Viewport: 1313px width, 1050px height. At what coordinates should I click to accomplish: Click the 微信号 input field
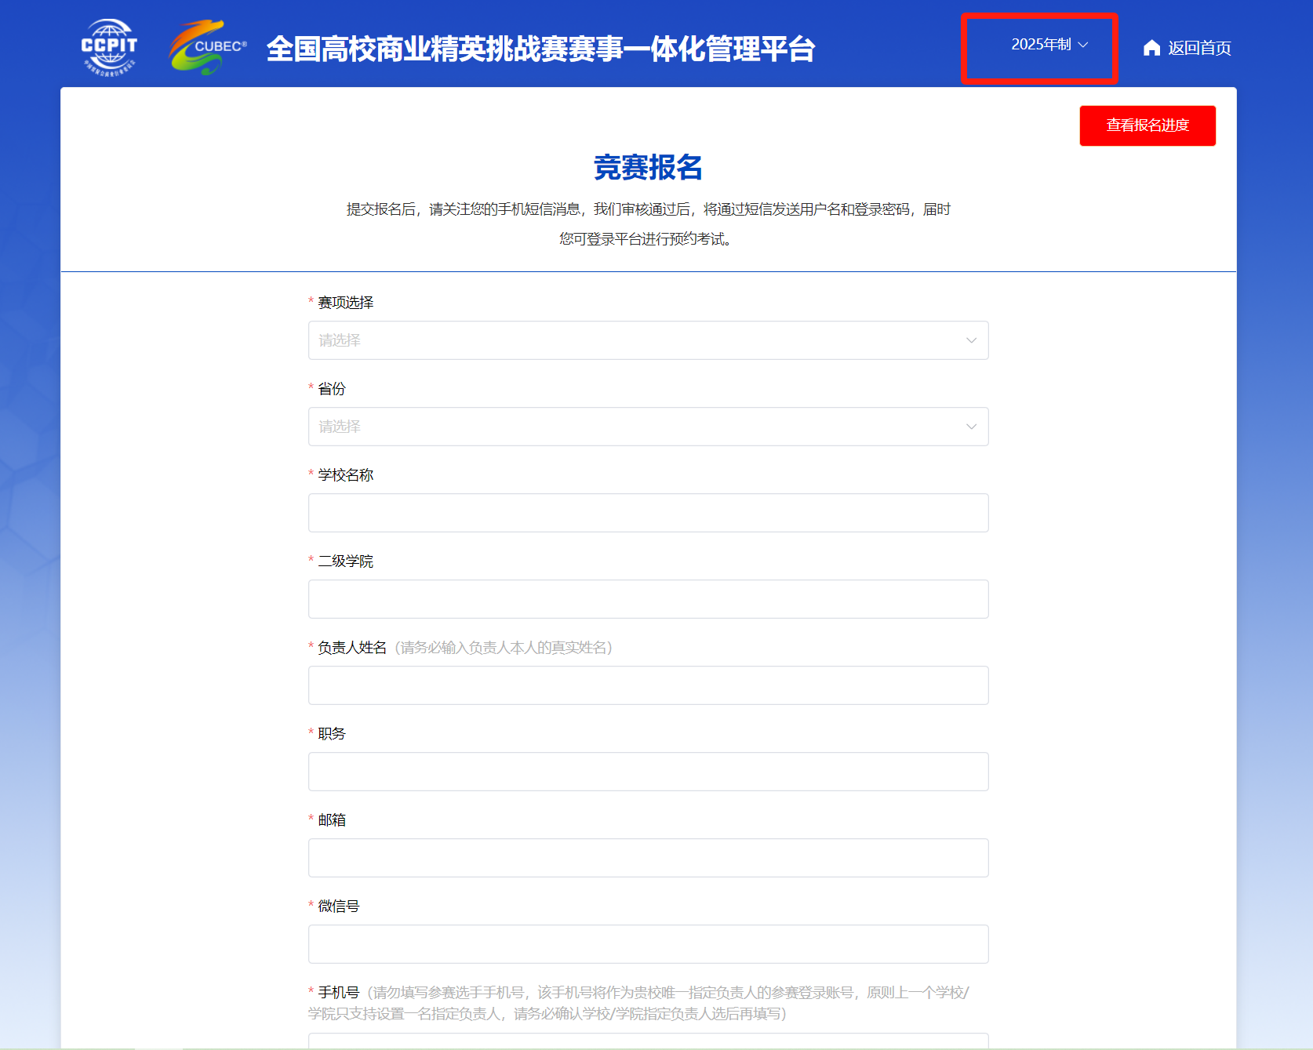tap(648, 944)
